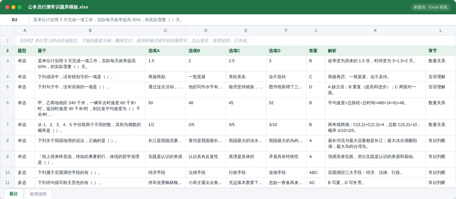Image resolution: width=456 pixels, height=199 pixels.
Task: Select column K header
Action: point(375,31)
